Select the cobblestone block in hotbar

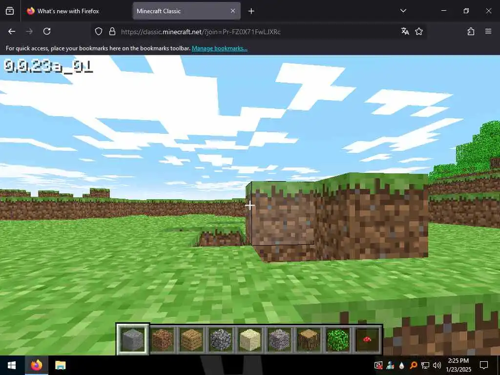(221, 340)
